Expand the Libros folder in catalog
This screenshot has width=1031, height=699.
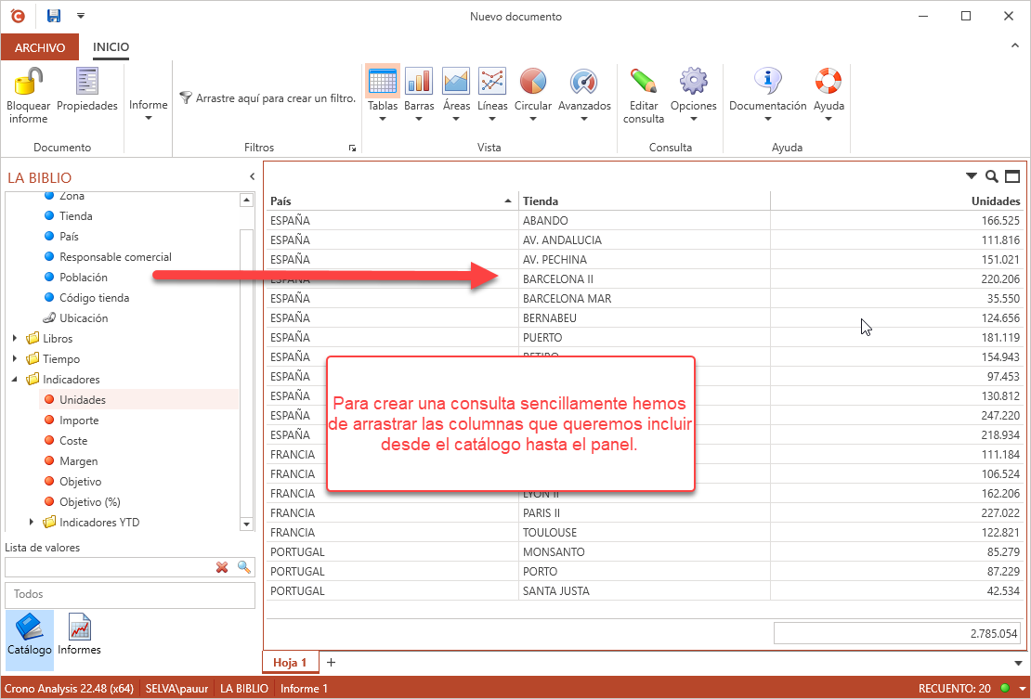click(15, 339)
